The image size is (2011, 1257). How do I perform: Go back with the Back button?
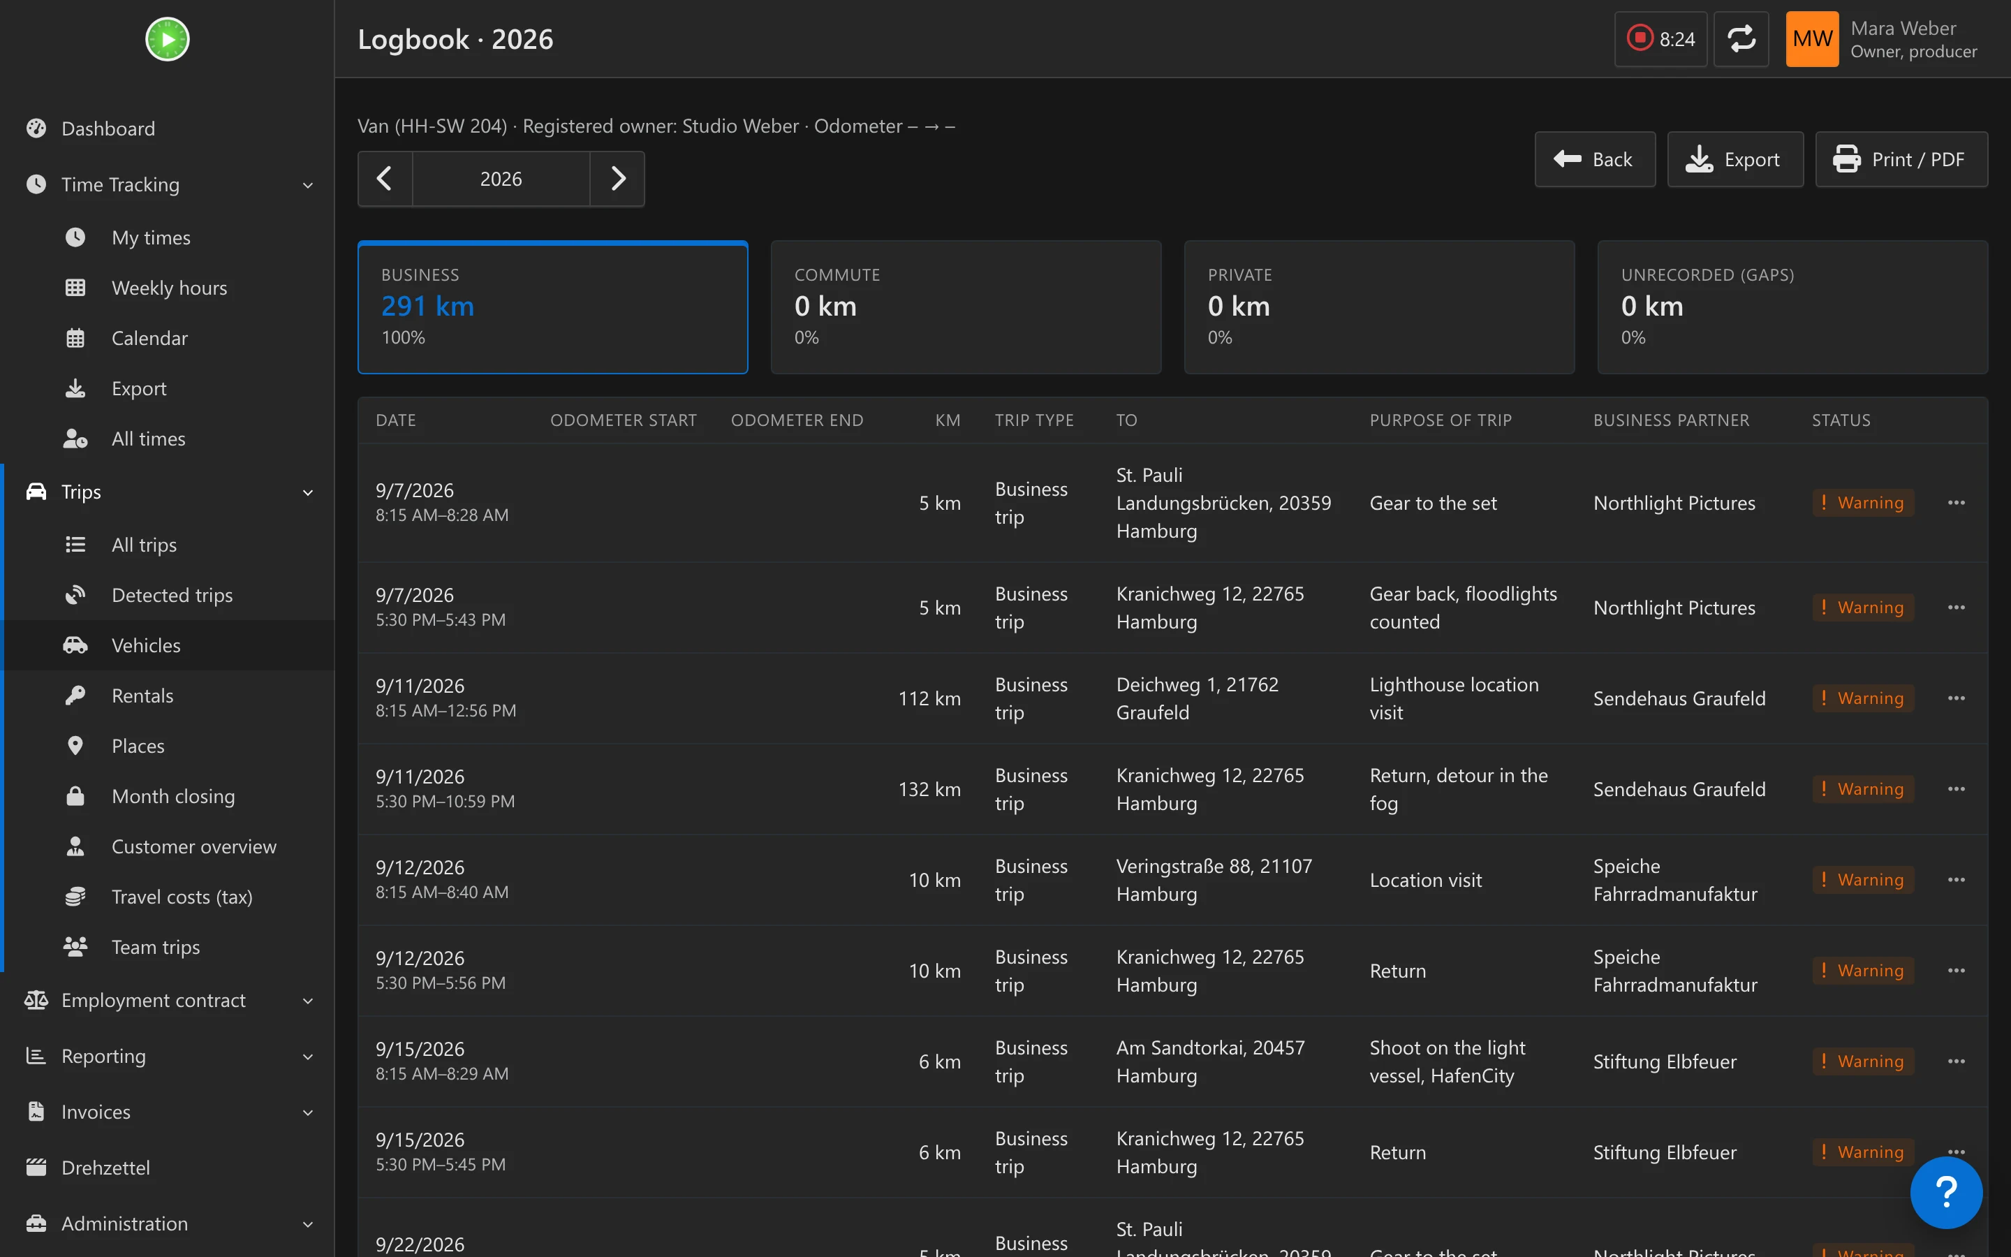[1595, 159]
